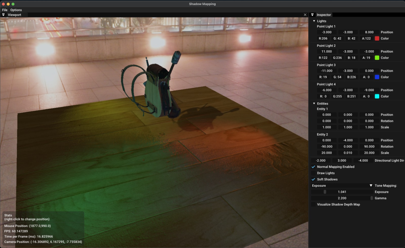This screenshot has height=248, width=405.
Task: Select Point Light 2 X position 11.000
Action: coord(327,51)
